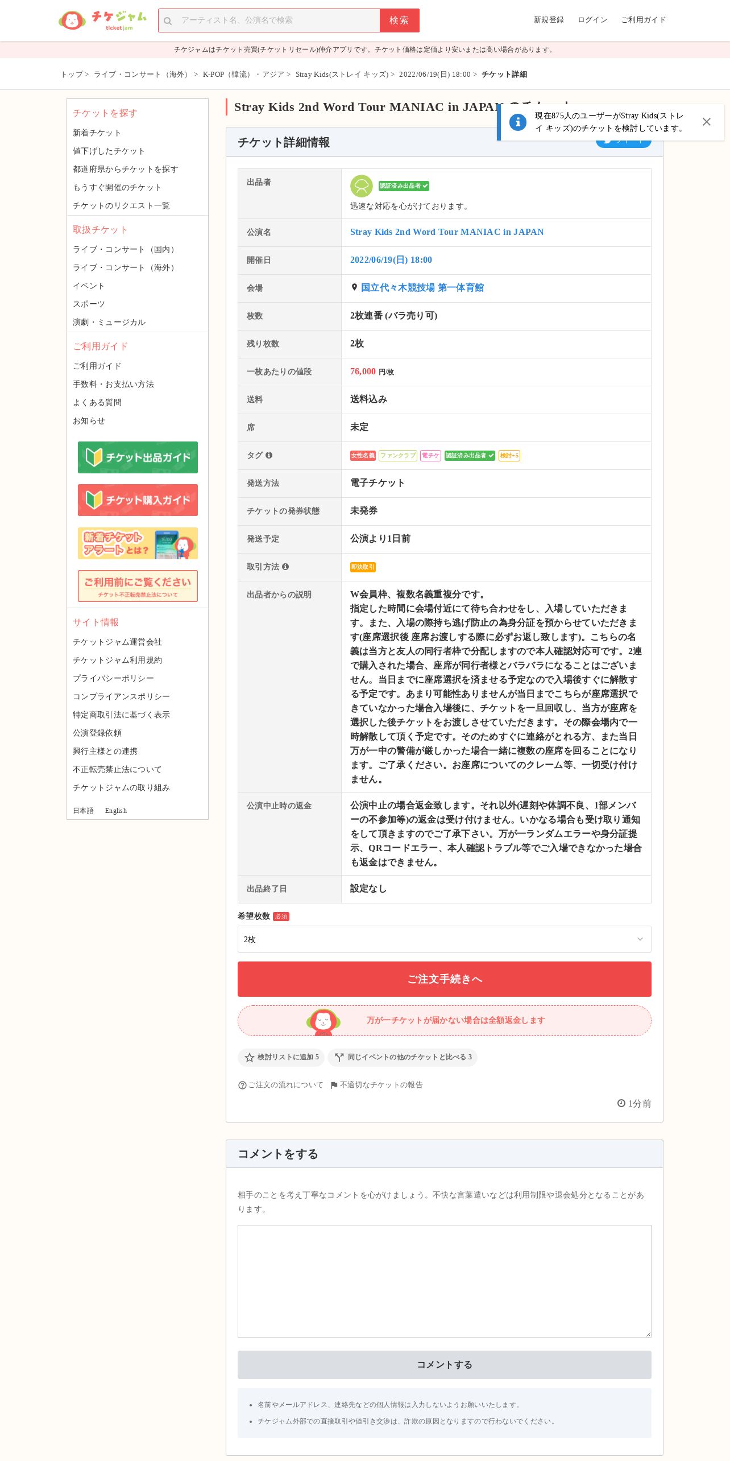
Task: Click the 女性名義 tag badge
Action: (363, 456)
